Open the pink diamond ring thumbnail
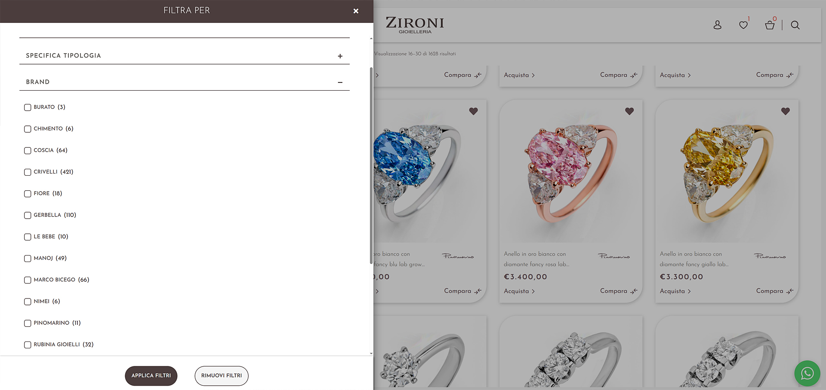 click(x=570, y=172)
